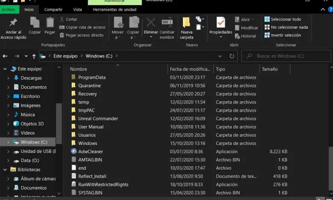333x200 pixels.
Task: Click the file list vertical scrollbar
Action: pos(331,168)
